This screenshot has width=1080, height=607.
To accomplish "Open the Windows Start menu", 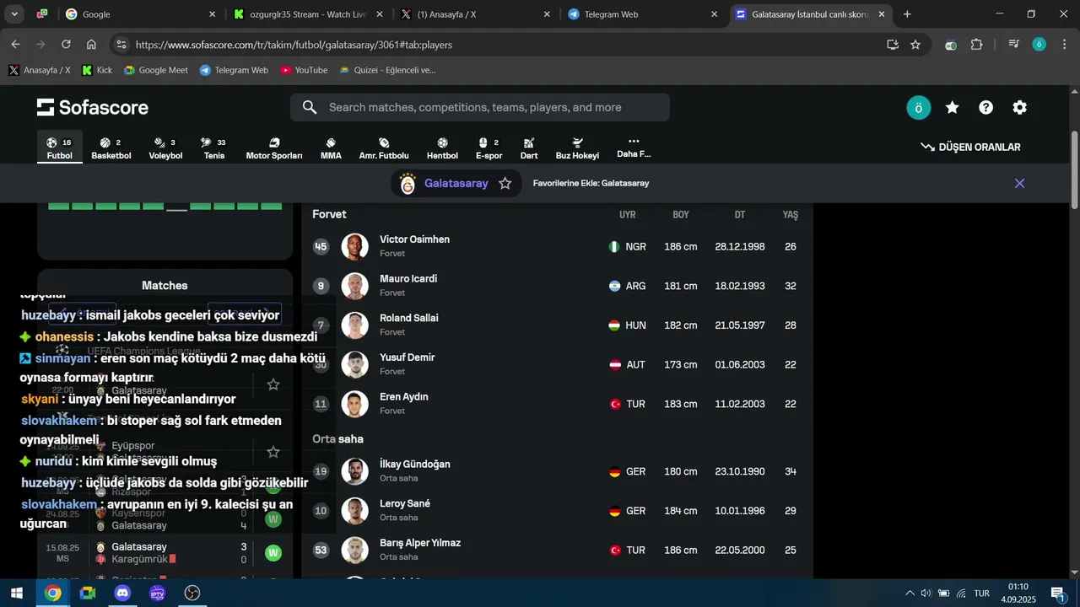I will pyautogui.click(x=17, y=593).
